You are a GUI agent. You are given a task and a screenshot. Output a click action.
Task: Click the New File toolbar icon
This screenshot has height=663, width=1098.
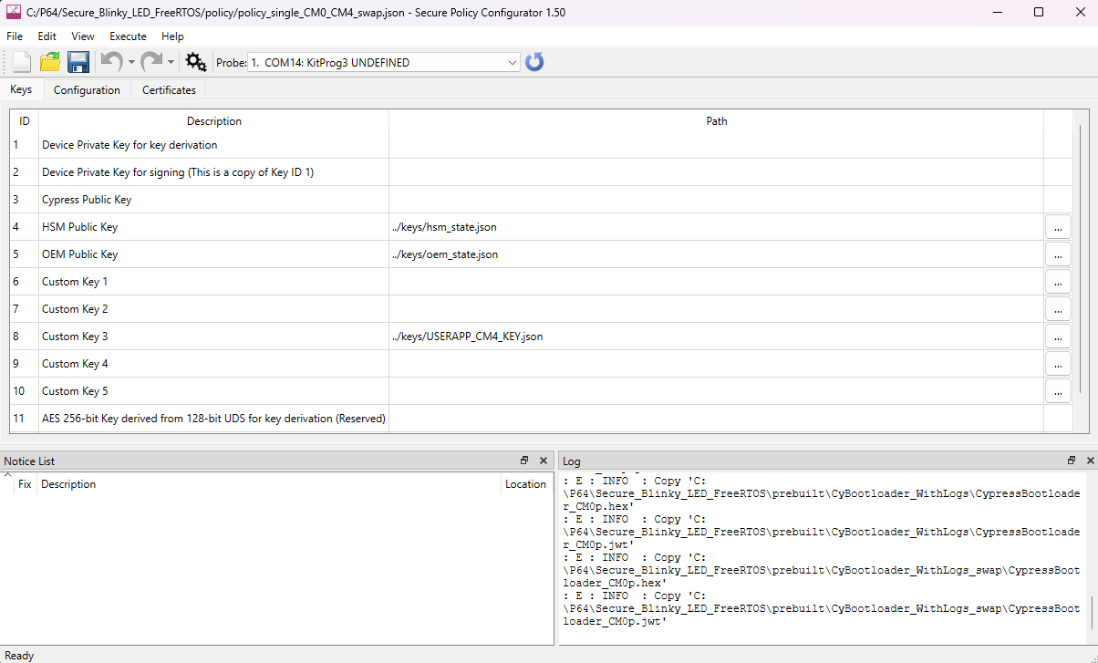point(22,62)
